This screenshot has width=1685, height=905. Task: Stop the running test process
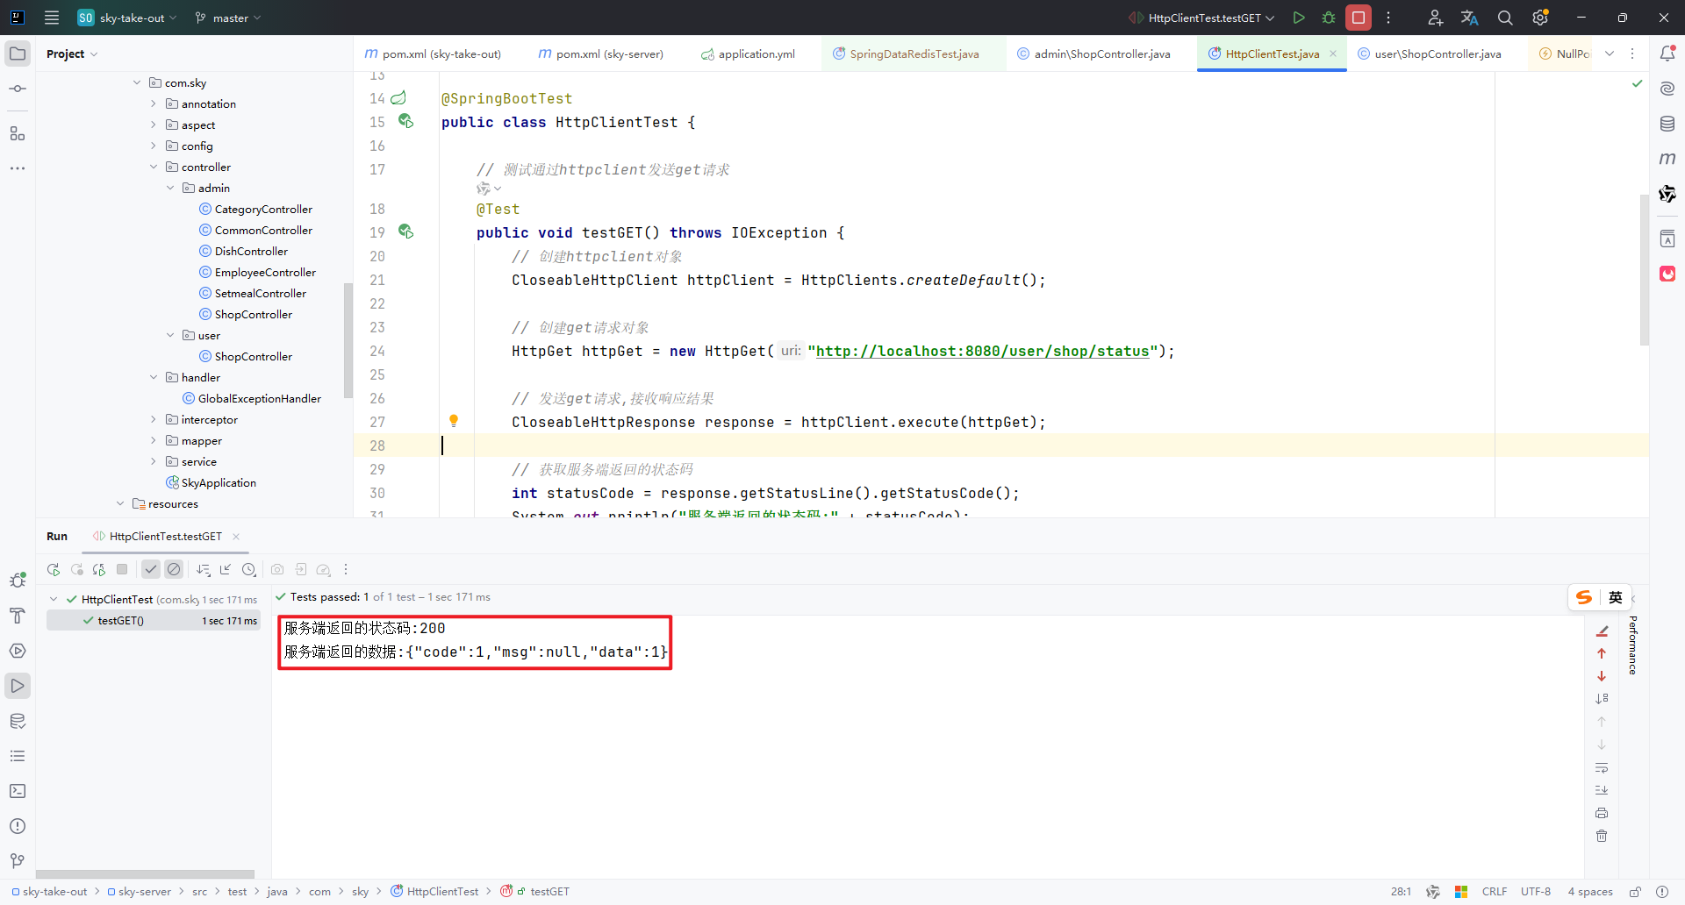pos(1359,18)
